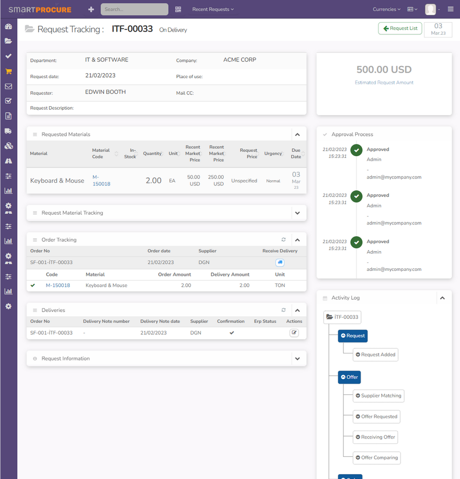Image resolution: width=460 pixels, height=479 pixels.
Task: Click drag handle of Requested Materials panel
Action: (x=35, y=134)
